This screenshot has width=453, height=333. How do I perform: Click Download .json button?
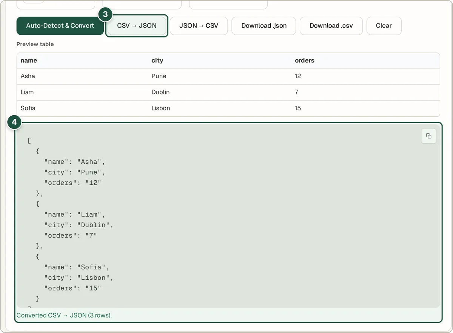pyautogui.click(x=264, y=26)
